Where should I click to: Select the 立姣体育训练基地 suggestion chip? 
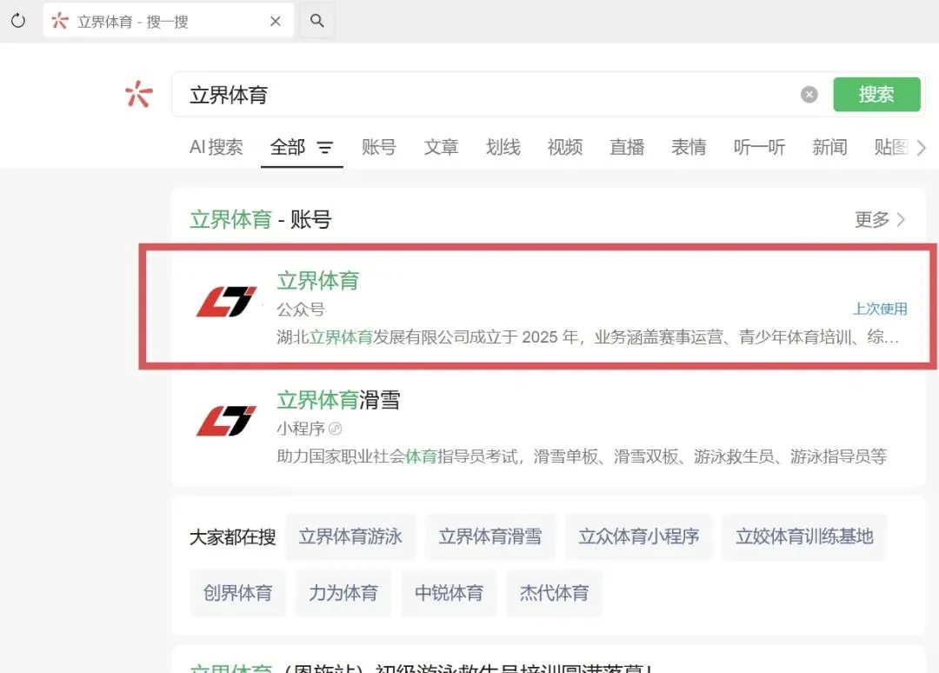804,536
